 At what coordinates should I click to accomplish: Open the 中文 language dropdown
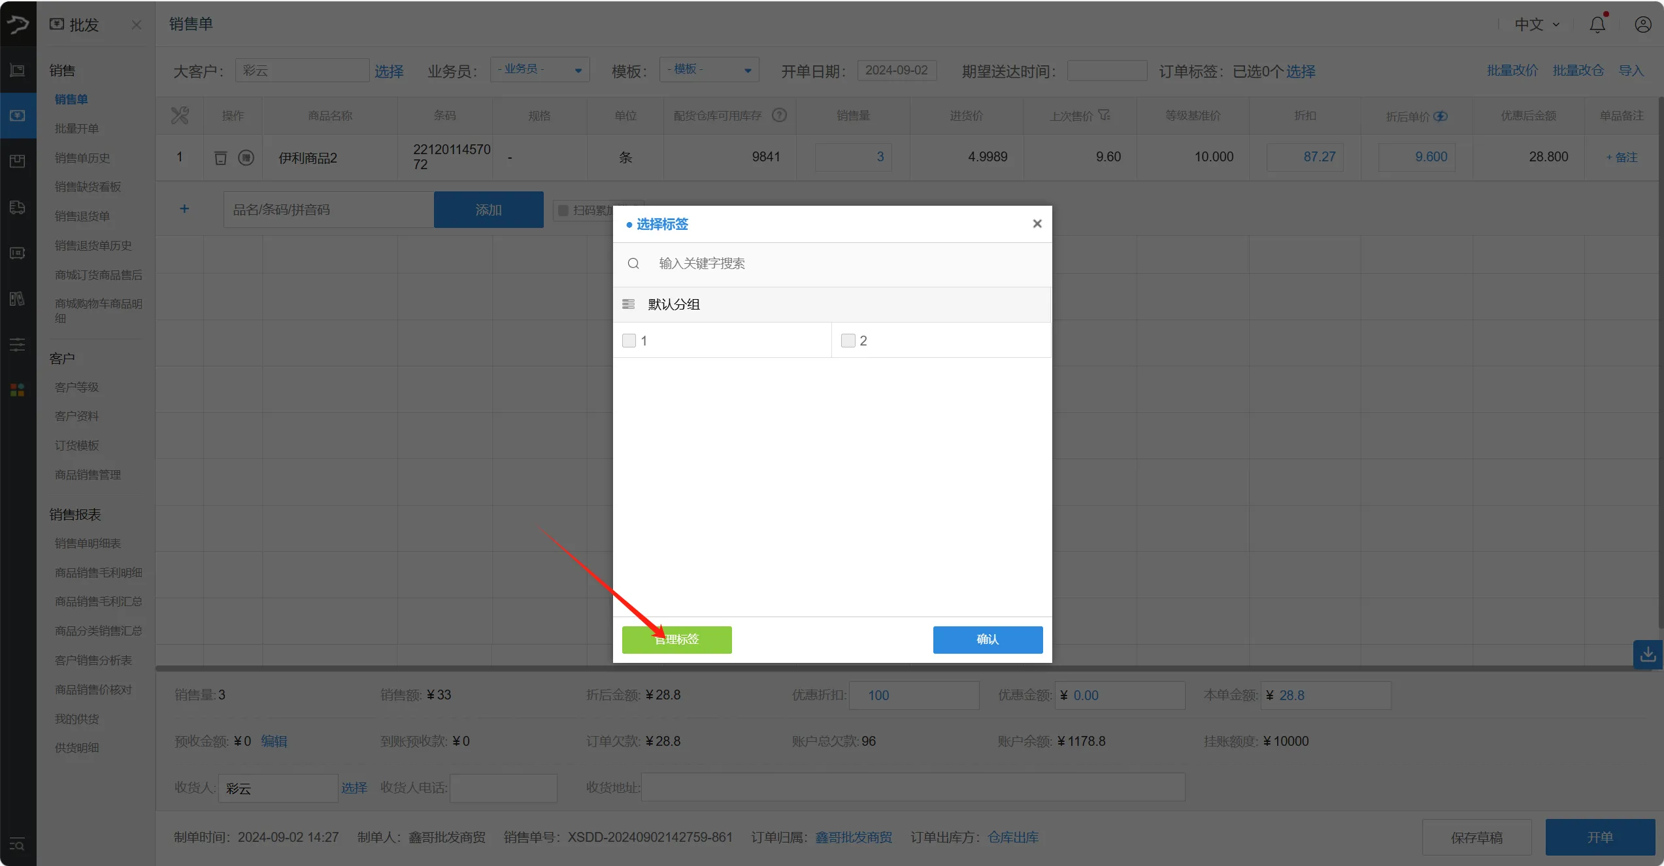coord(1535,24)
